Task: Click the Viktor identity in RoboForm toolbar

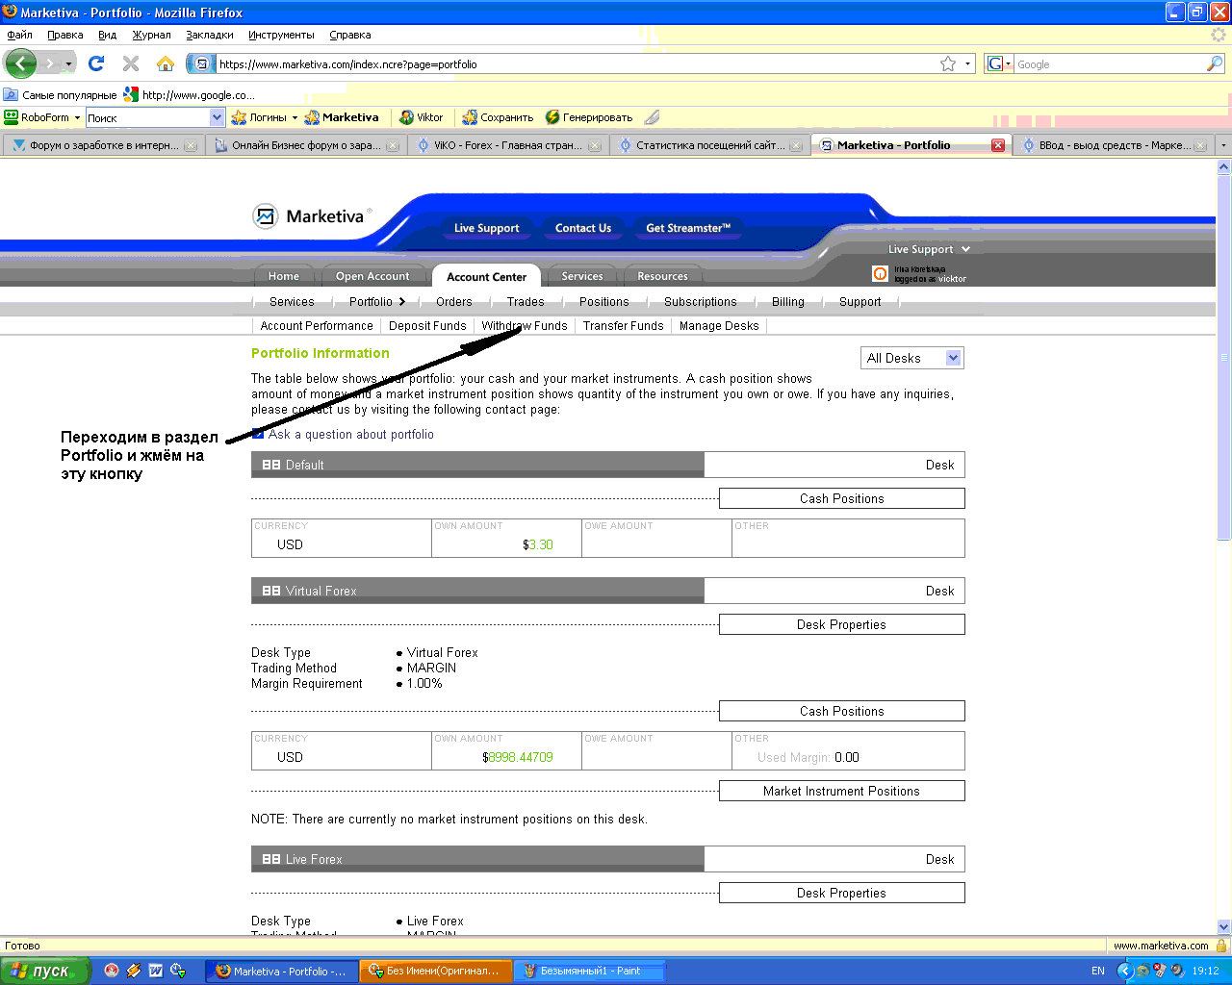Action: [x=422, y=117]
